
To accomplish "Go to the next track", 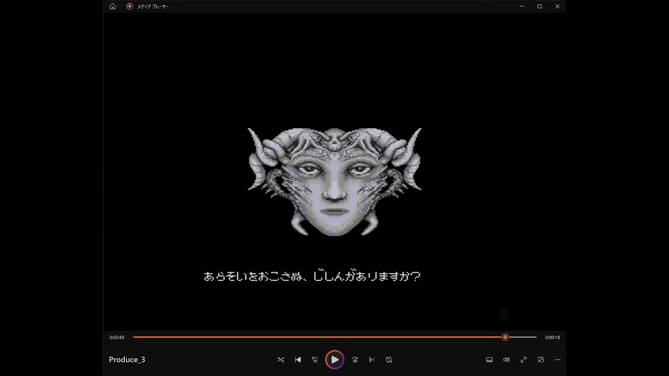I will click(372, 360).
